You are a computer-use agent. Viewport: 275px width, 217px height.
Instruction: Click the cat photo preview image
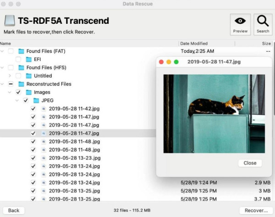(x=214, y=114)
